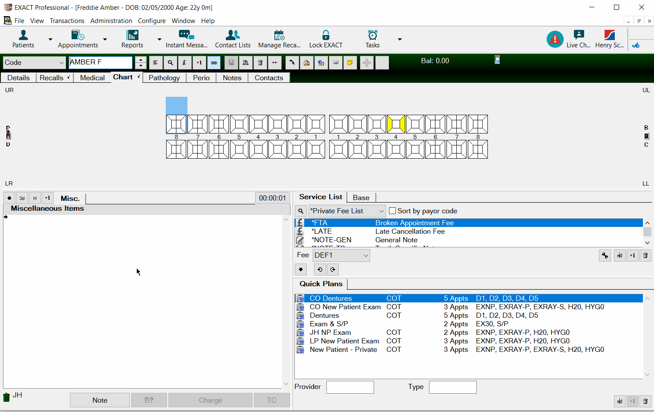
Task: Open the Transactions menu
Action: (x=67, y=21)
